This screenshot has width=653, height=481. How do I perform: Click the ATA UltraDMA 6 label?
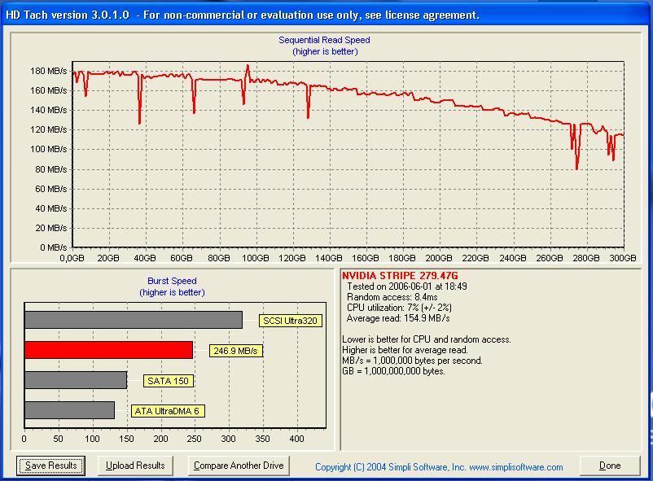point(168,411)
